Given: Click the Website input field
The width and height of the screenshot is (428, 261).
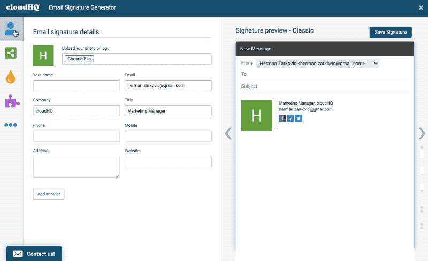Looking at the screenshot, I should tap(168, 161).
